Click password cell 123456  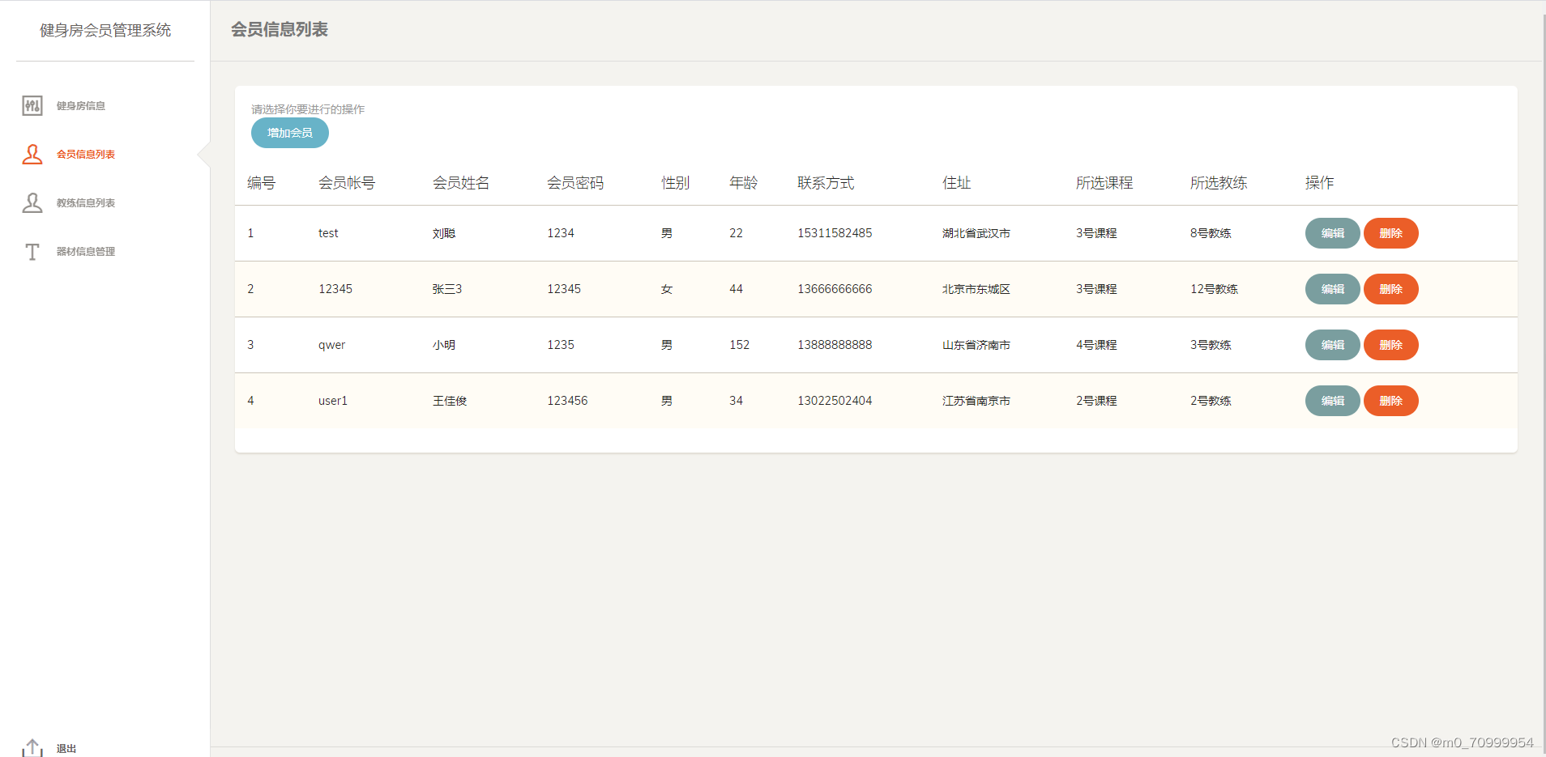pyautogui.click(x=567, y=401)
